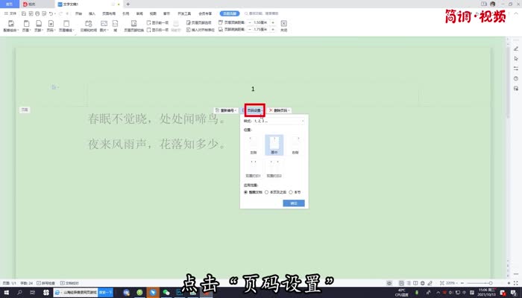Choose 整篇文档 apply range radio button
Image resolution: width=522 pixels, height=298 pixels.
[246, 191]
